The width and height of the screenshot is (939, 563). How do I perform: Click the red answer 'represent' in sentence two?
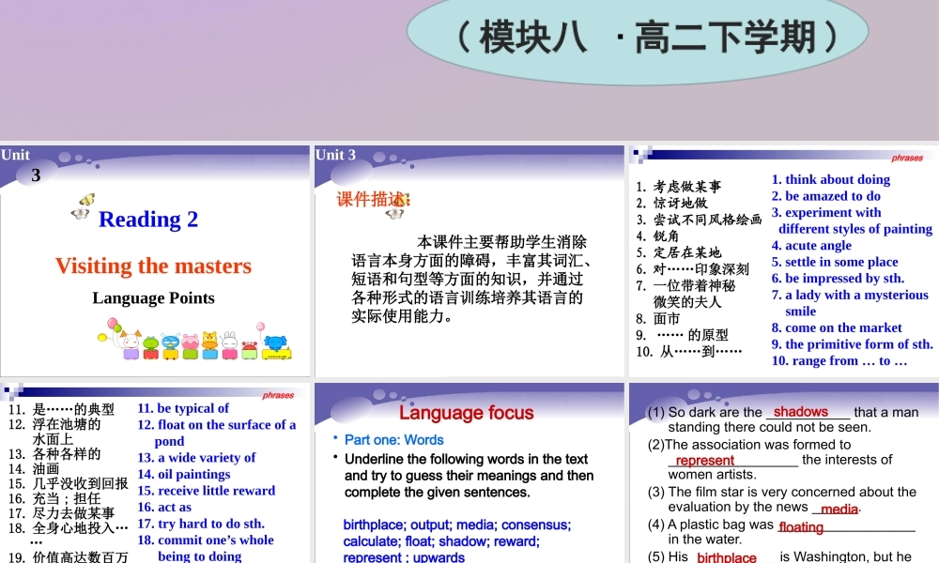point(705,460)
